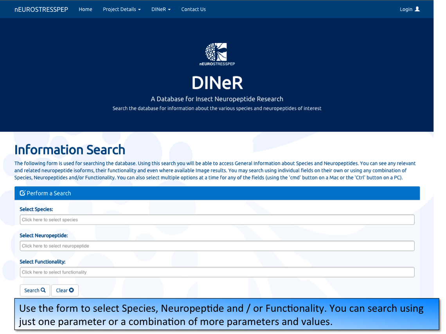This screenshot has height=334, width=446.
Task: Click the Clear button
Action: (x=65, y=290)
